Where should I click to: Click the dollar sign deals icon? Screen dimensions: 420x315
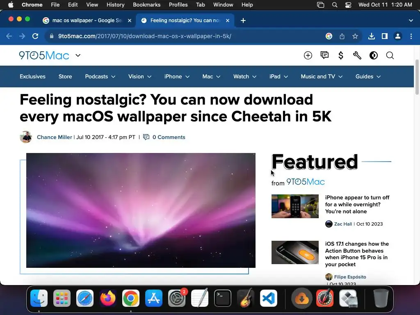(x=341, y=55)
